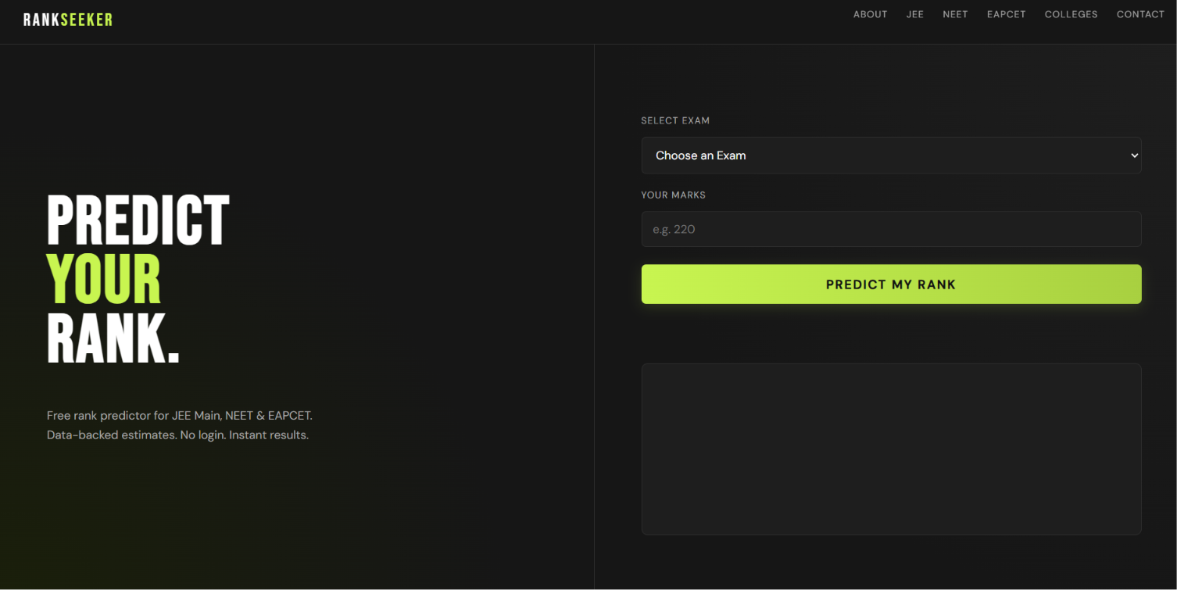Go to the JEE nav link

915,14
